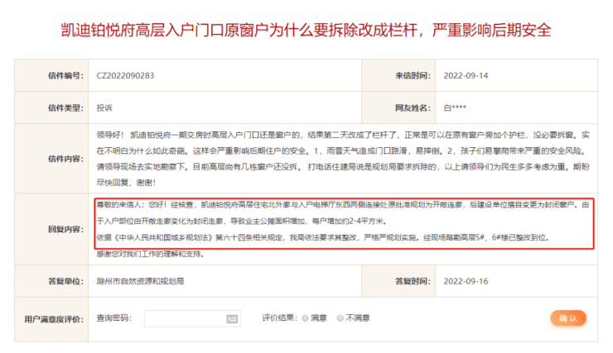Click the 用户满意度评价 label

54,319
